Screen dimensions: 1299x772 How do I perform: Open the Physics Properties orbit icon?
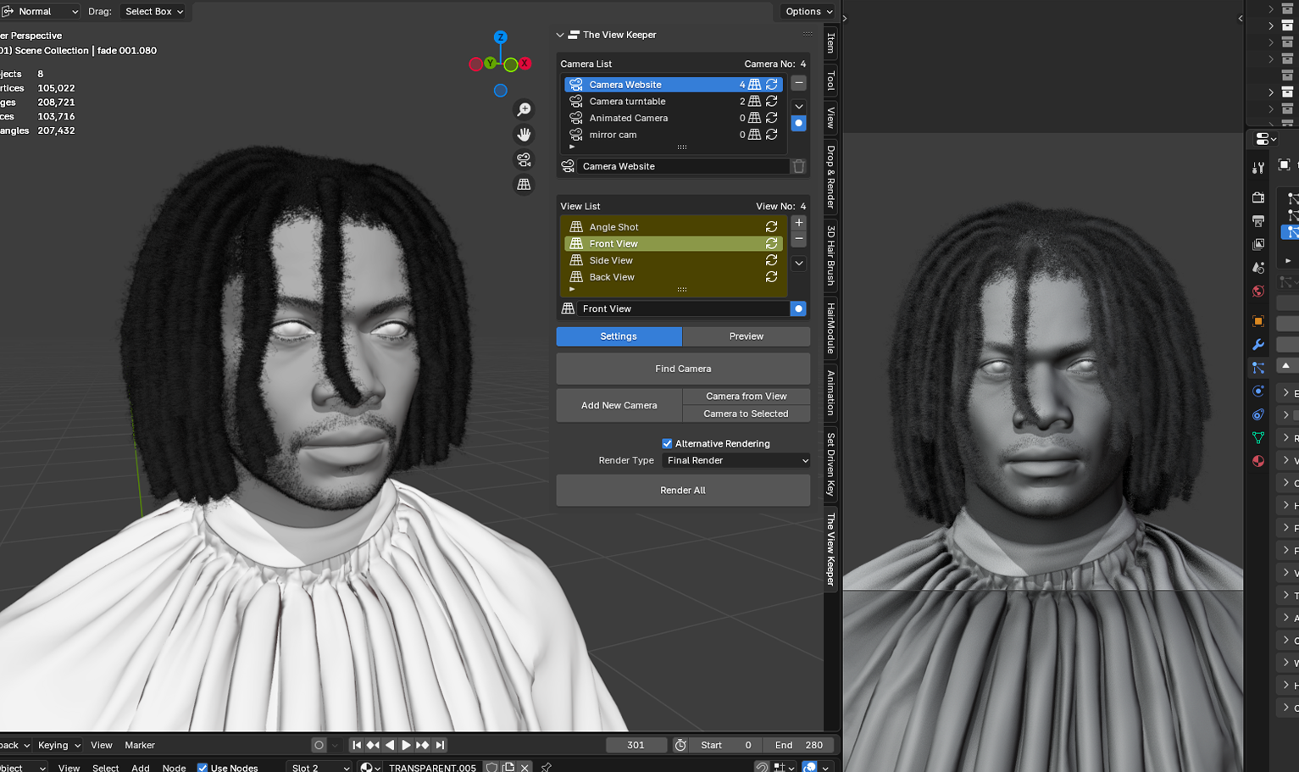tap(1258, 391)
